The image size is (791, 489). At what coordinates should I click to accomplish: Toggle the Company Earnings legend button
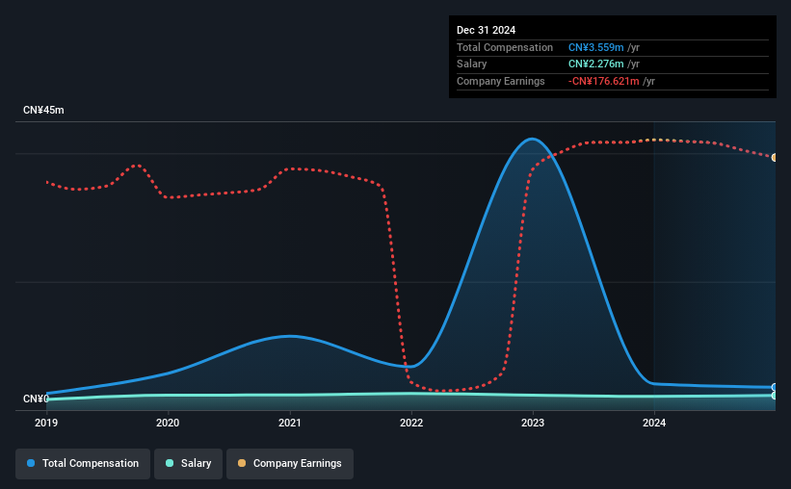click(290, 463)
